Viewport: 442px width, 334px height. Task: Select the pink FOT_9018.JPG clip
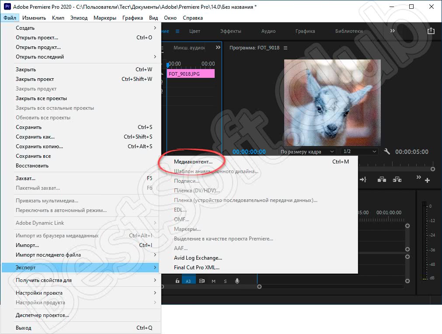click(x=191, y=74)
